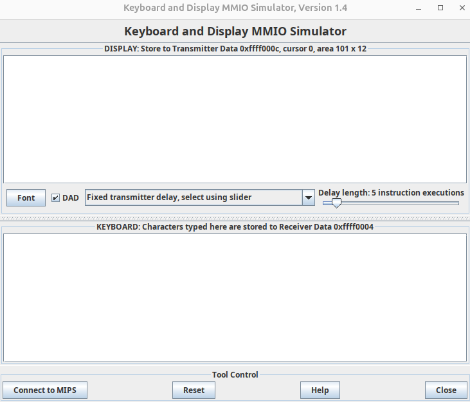The width and height of the screenshot is (470, 402).
Task: Close the tool via the Close button
Action: point(446,390)
